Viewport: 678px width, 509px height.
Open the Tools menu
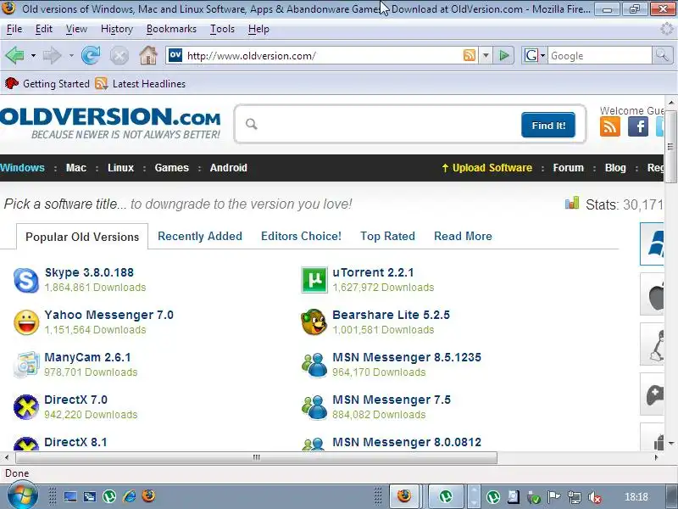[222, 29]
